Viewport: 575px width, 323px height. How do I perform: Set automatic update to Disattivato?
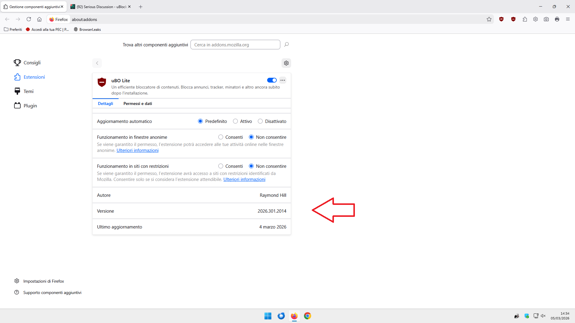[x=260, y=121]
